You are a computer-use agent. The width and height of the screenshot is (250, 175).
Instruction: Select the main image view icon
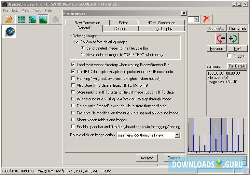pyautogui.click(x=43, y=20)
